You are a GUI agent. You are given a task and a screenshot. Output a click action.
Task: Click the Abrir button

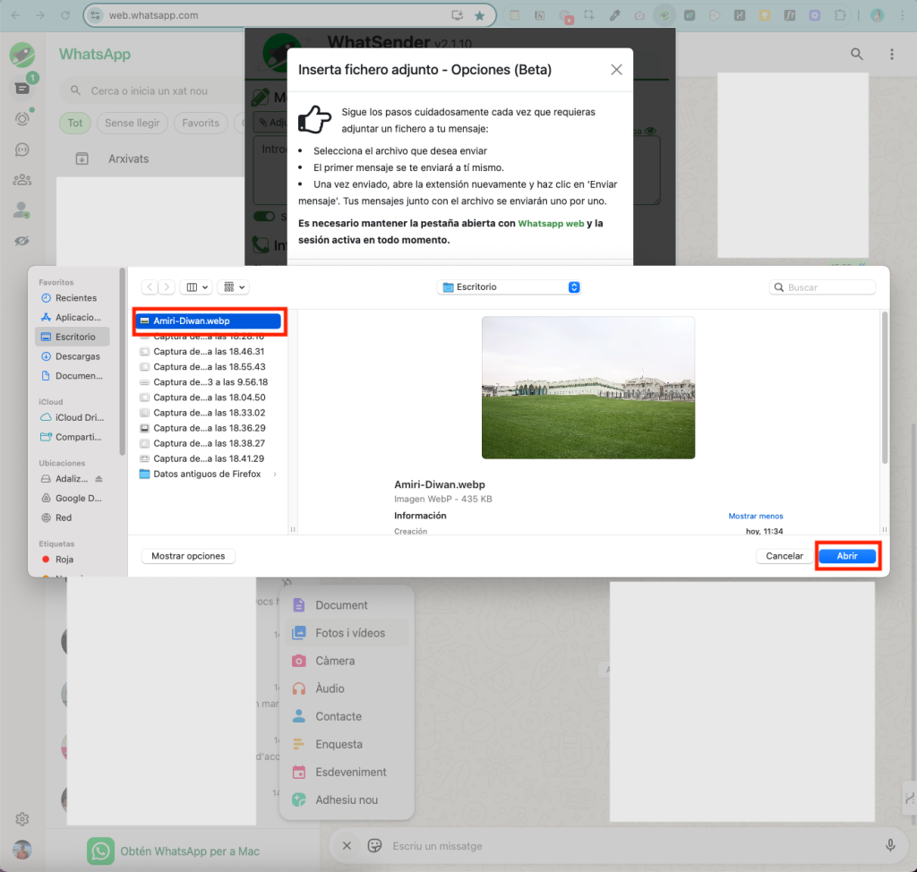coord(846,556)
